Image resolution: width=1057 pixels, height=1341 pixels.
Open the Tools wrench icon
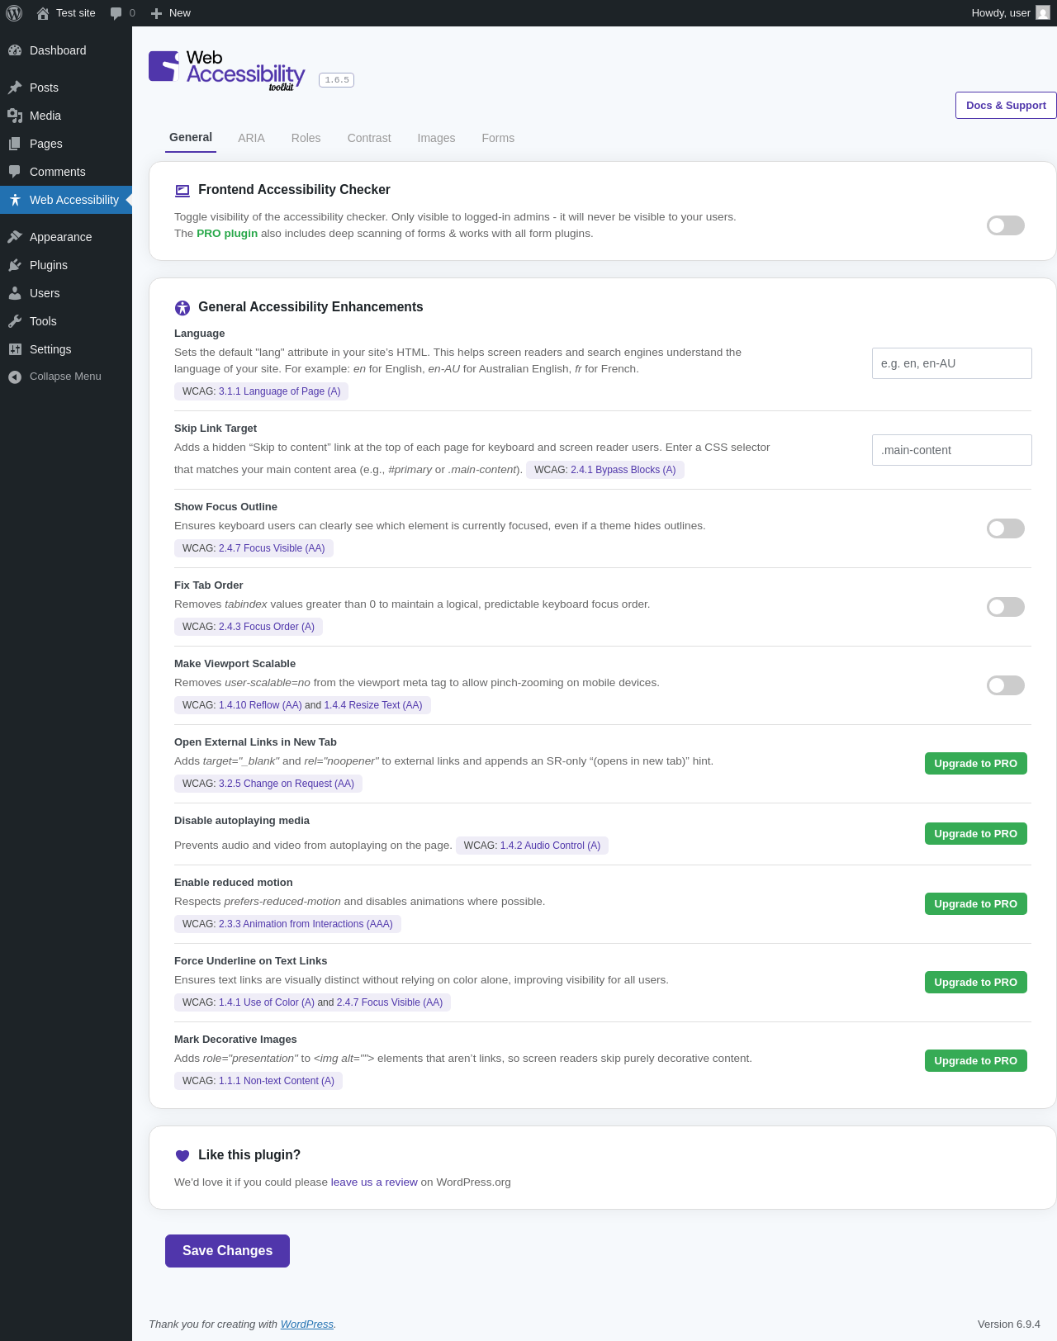[x=15, y=321]
